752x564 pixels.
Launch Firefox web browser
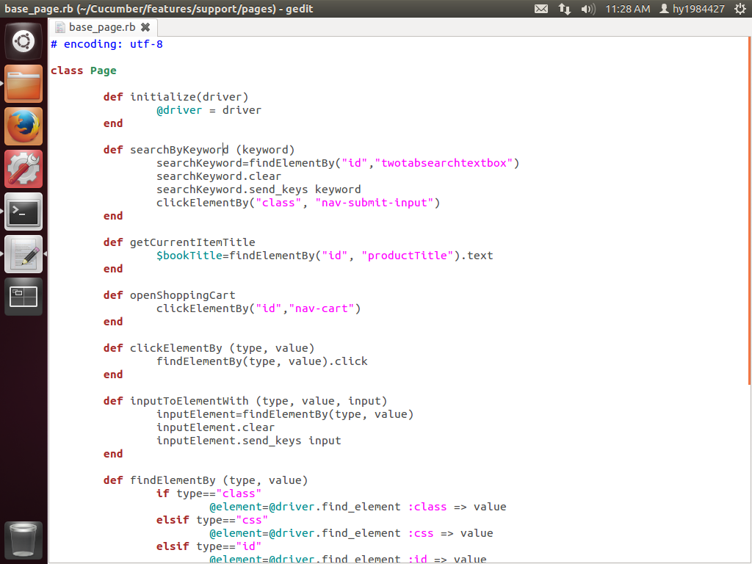pyautogui.click(x=23, y=126)
